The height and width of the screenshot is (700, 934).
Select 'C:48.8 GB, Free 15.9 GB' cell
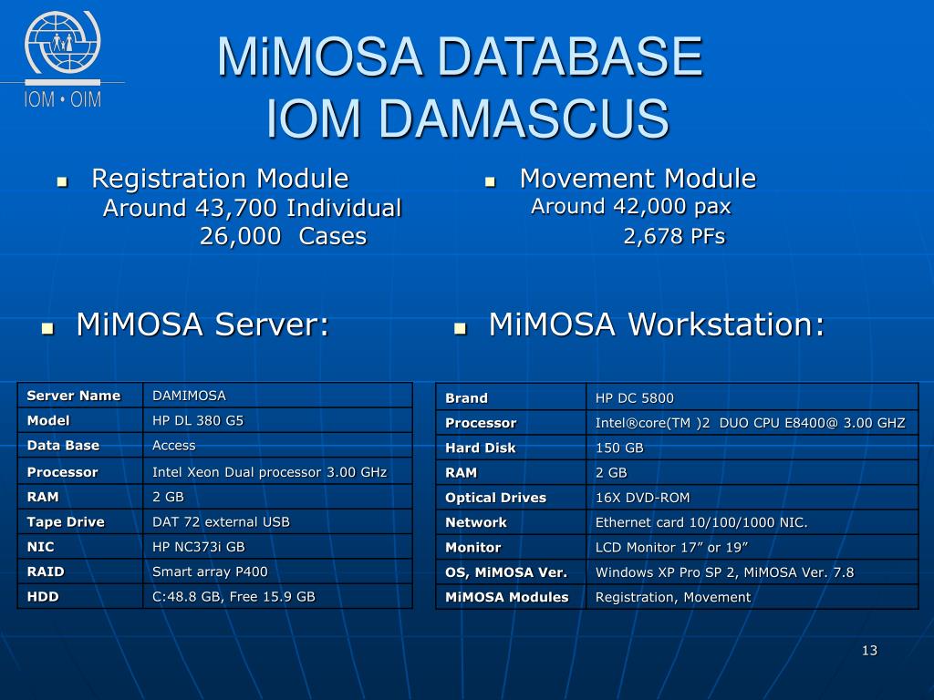point(277,596)
